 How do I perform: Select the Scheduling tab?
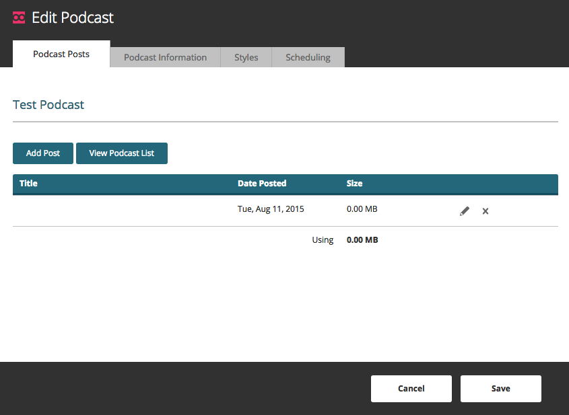pos(308,57)
